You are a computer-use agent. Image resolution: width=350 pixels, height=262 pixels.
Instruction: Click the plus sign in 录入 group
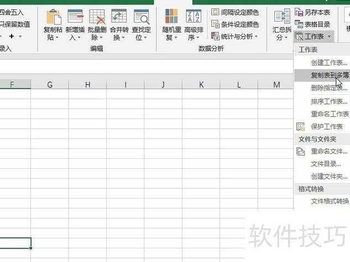pos(12,36)
